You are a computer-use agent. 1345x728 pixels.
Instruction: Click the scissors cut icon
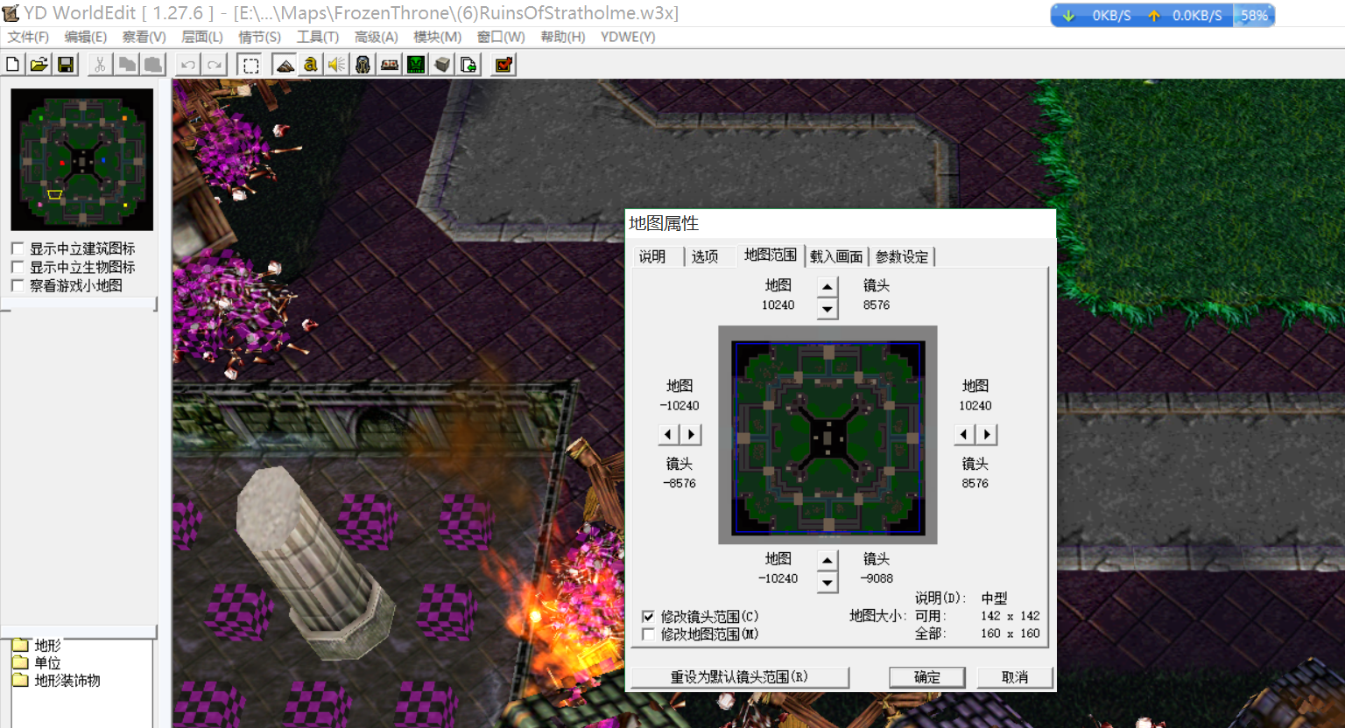tap(100, 65)
